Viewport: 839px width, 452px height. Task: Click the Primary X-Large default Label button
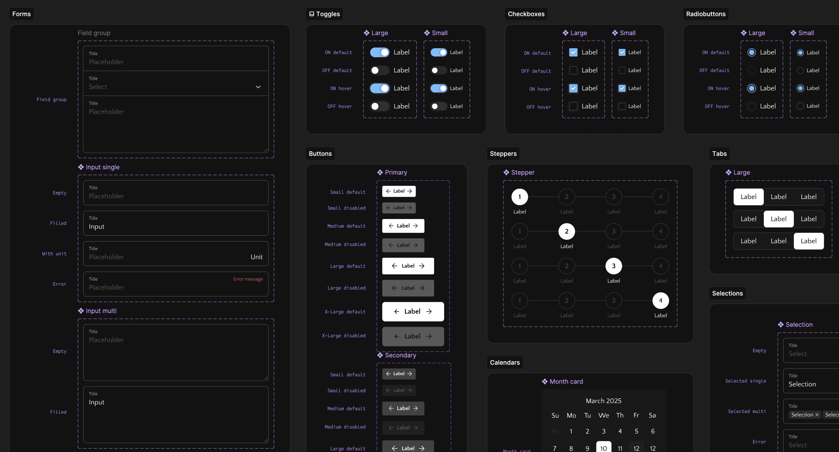coord(413,312)
